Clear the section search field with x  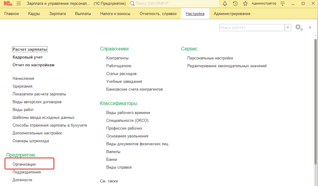(288, 28)
